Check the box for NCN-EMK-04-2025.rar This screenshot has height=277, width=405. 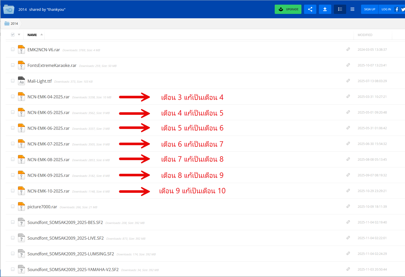tap(13, 97)
